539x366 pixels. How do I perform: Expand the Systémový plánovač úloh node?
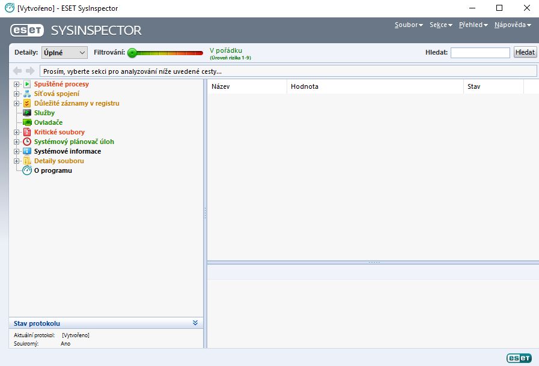(16, 142)
